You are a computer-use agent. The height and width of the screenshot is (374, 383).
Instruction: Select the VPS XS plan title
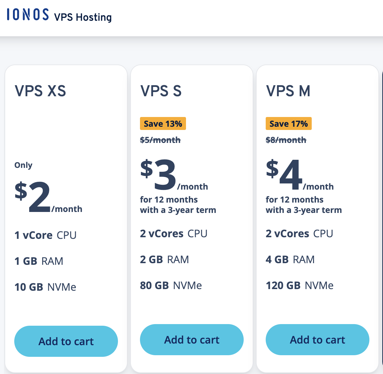point(41,91)
